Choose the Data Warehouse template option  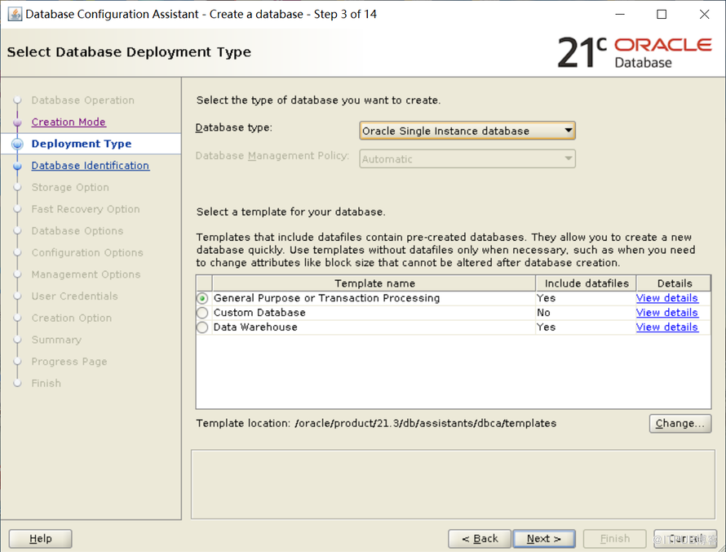coord(202,327)
